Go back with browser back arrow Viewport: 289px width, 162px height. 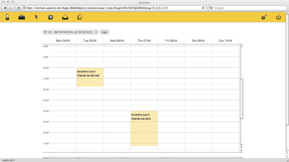[x=5, y=8]
